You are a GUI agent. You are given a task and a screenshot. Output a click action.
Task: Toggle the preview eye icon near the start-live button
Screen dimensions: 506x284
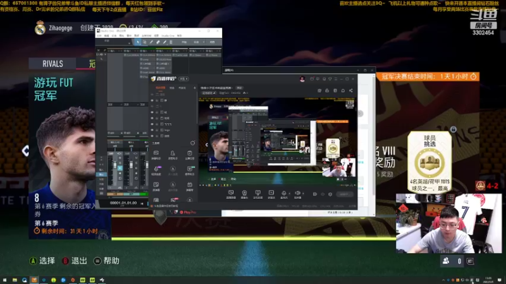point(323,194)
